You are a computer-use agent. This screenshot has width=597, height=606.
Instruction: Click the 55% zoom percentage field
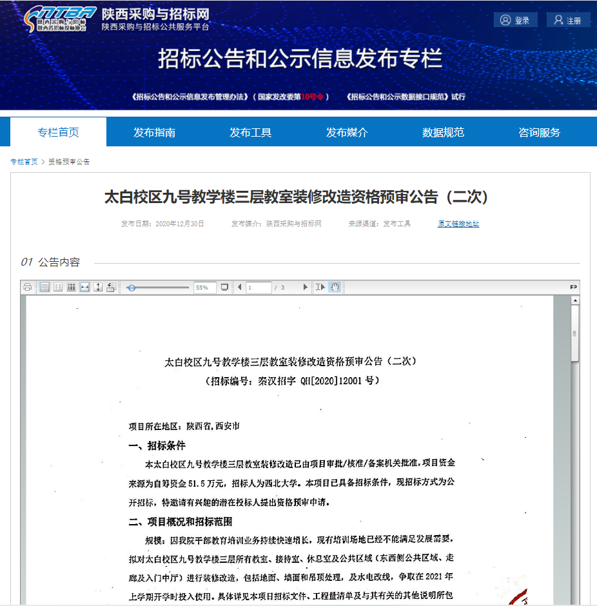[x=204, y=288]
